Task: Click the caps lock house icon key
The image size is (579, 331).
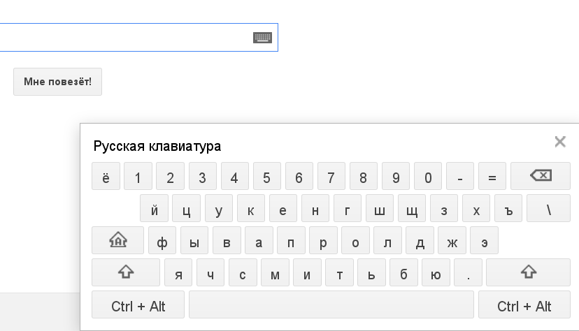Action: pyautogui.click(x=117, y=240)
